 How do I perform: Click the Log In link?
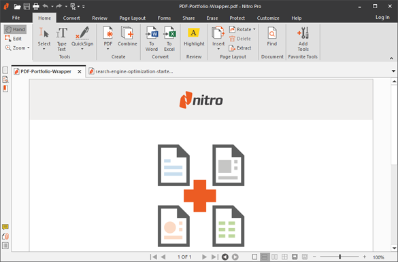(x=382, y=17)
